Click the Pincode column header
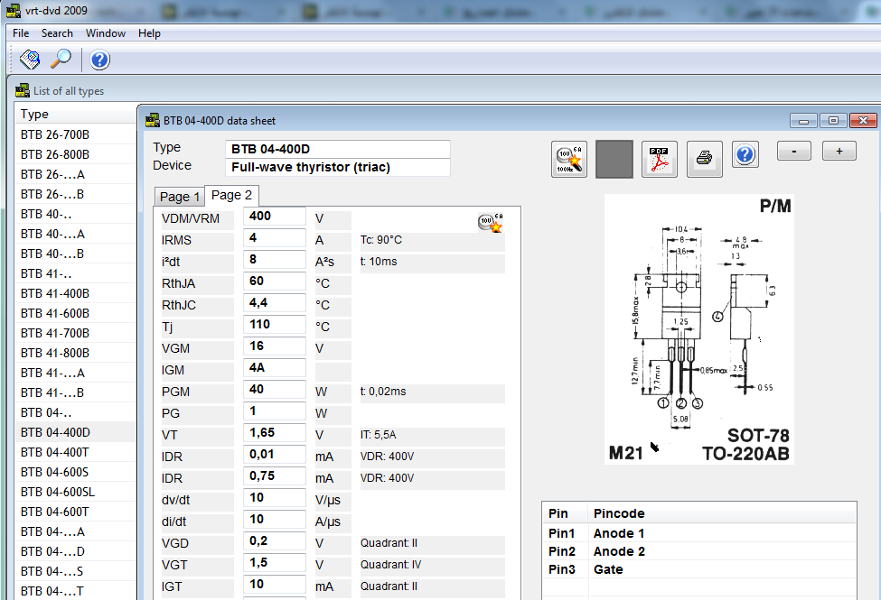This screenshot has width=881, height=600. click(x=722, y=513)
